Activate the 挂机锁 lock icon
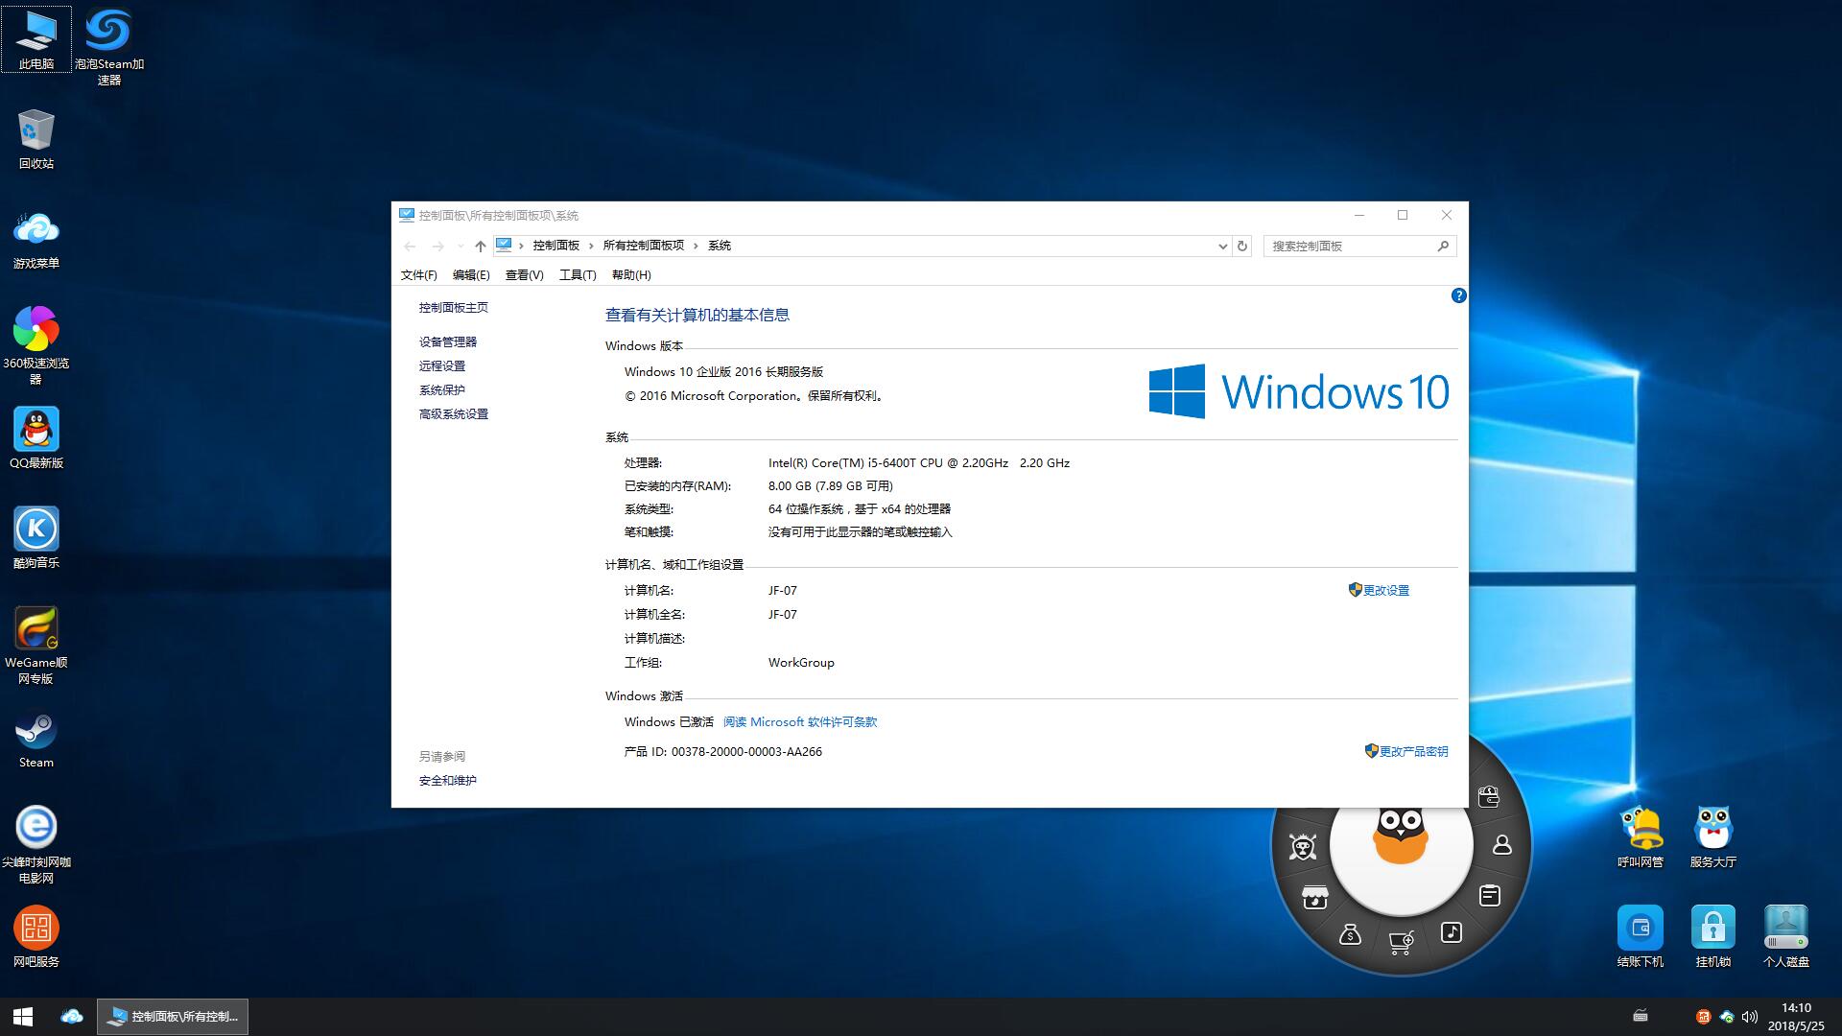 click(x=1713, y=937)
